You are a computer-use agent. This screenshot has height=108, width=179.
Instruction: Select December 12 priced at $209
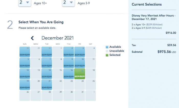pos(25,73)
